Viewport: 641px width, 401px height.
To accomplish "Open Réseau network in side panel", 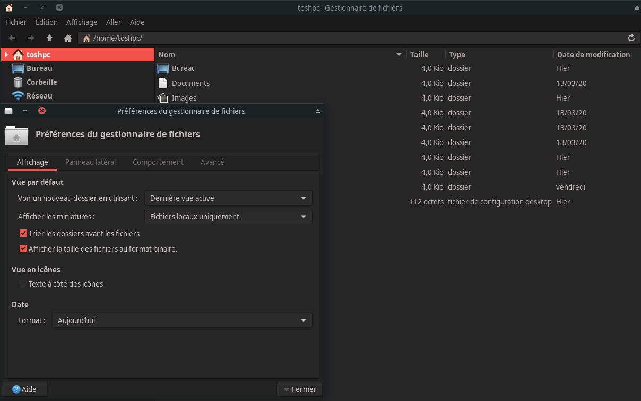I will coord(39,96).
